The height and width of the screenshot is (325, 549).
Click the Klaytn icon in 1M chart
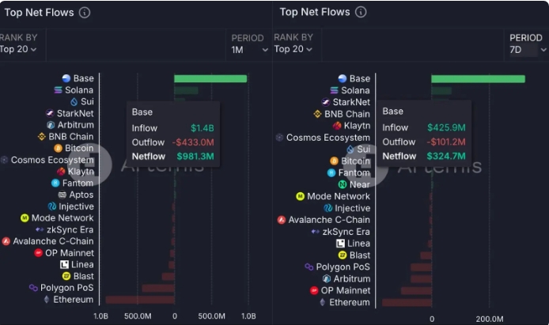61,172
